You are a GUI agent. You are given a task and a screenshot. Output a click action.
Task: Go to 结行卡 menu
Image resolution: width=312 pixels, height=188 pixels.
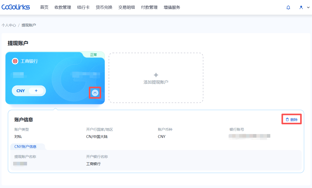click(83, 7)
